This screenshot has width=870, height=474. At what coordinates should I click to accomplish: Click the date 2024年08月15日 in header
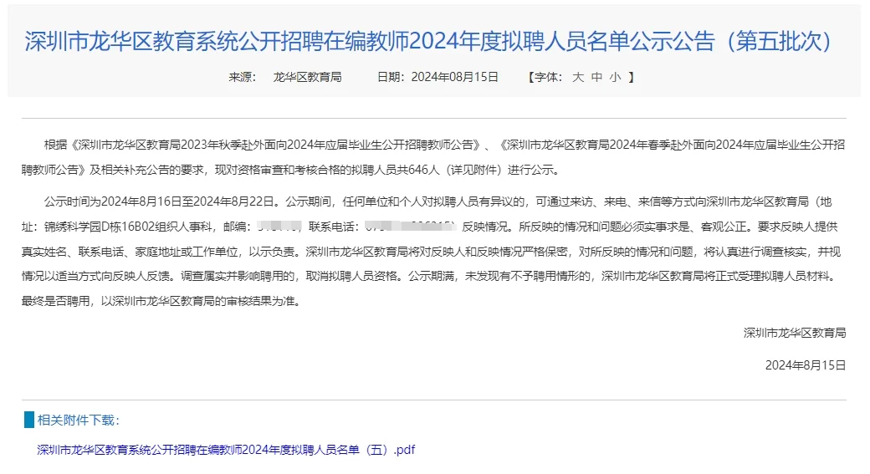click(454, 77)
